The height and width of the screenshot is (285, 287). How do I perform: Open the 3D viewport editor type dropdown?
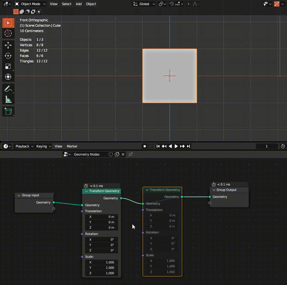tap(7, 4)
